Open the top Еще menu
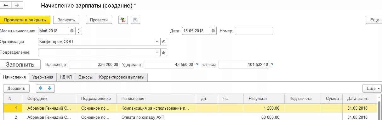The width and height of the screenshot is (382, 120). (x=374, y=20)
